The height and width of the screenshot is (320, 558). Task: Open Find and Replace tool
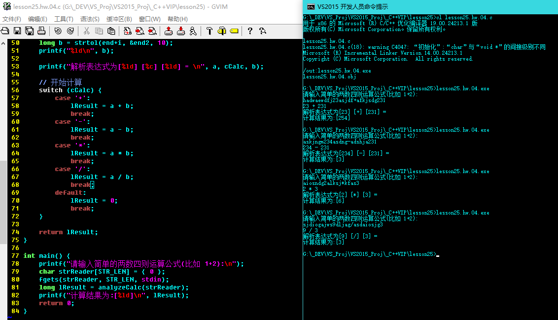(x=128, y=31)
